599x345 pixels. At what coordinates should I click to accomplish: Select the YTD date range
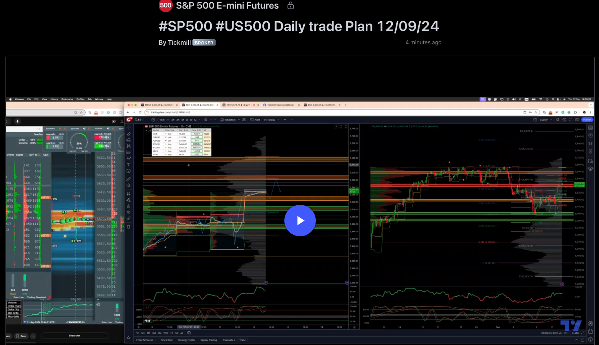tap(166, 333)
